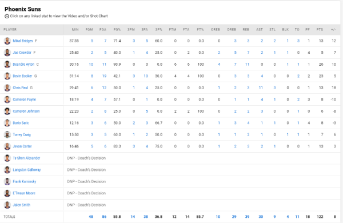Open Deandre Ayton's 11 rebounds stat
343x223 pixels.
tap(247, 65)
